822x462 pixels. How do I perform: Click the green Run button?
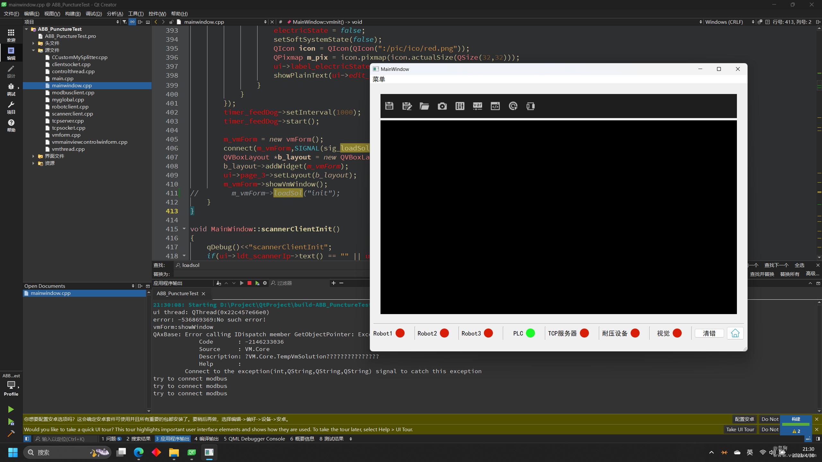coord(11,409)
